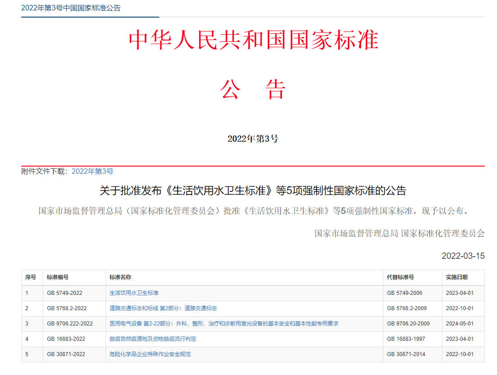Click the 序号 column header
497x375 pixels.
(31, 277)
